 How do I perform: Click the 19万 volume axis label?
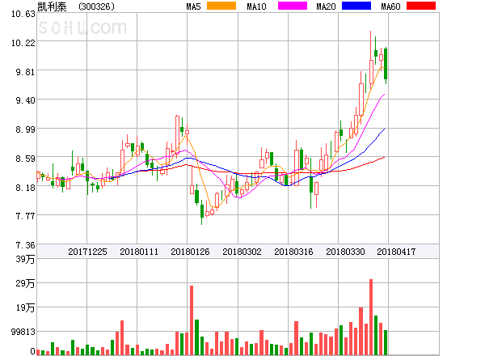[x=25, y=307]
